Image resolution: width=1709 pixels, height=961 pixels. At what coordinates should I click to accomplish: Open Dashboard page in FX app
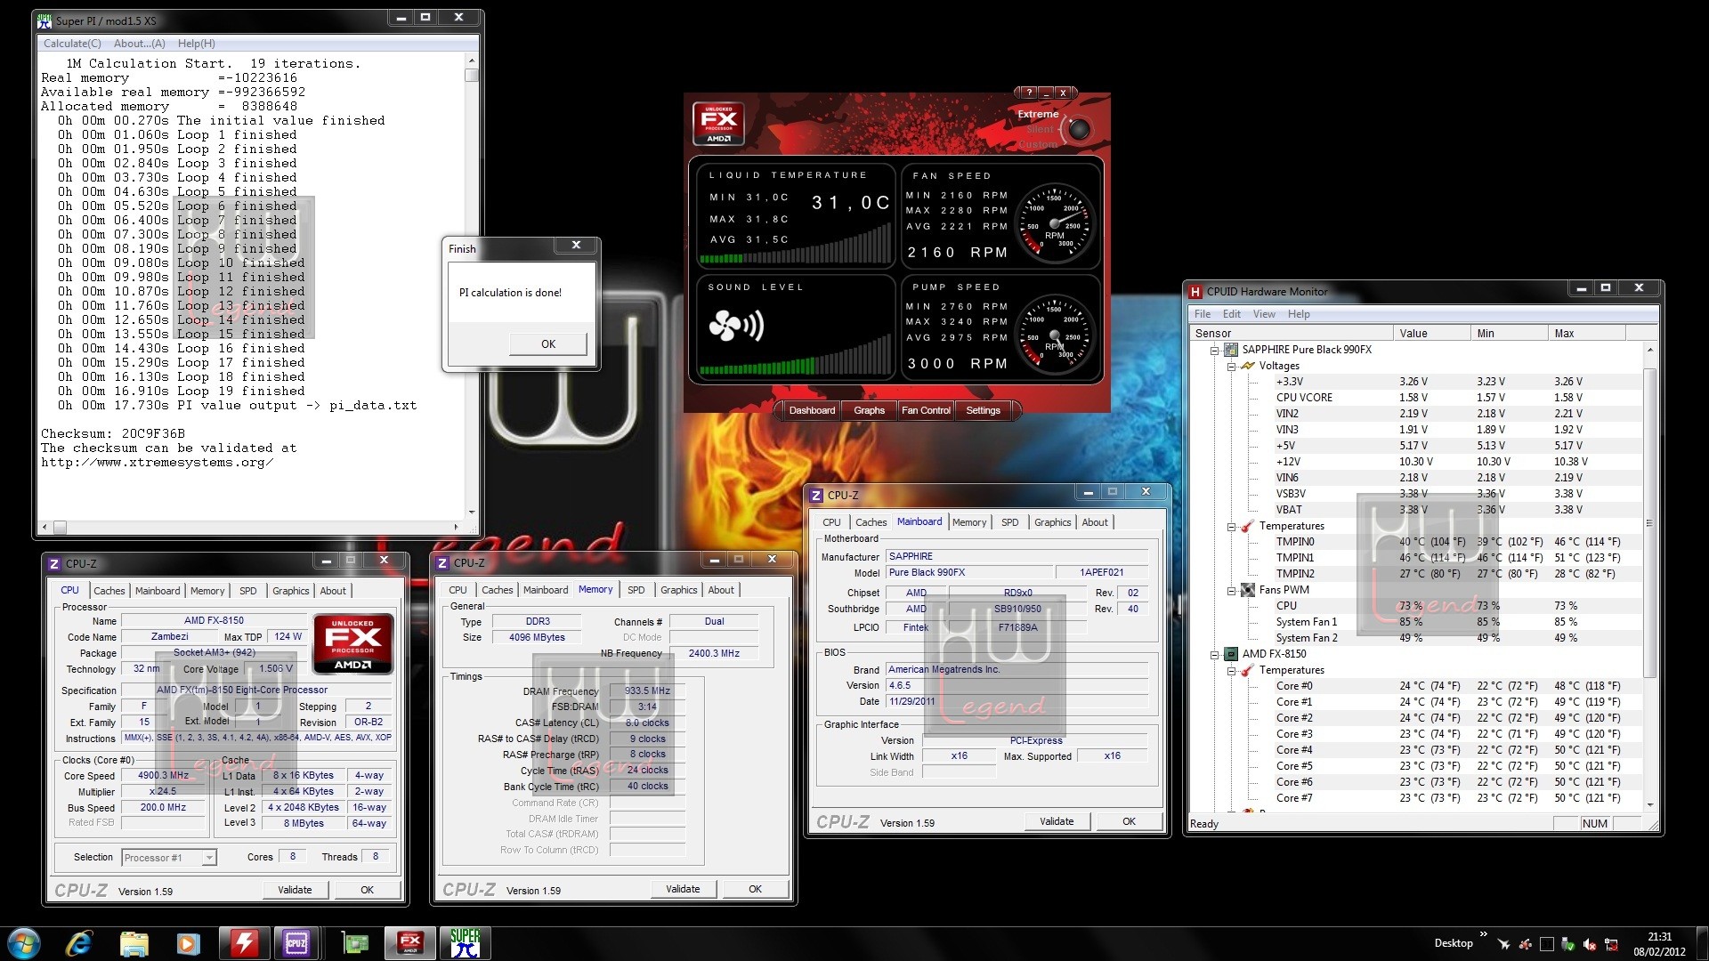[x=812, y=410]
